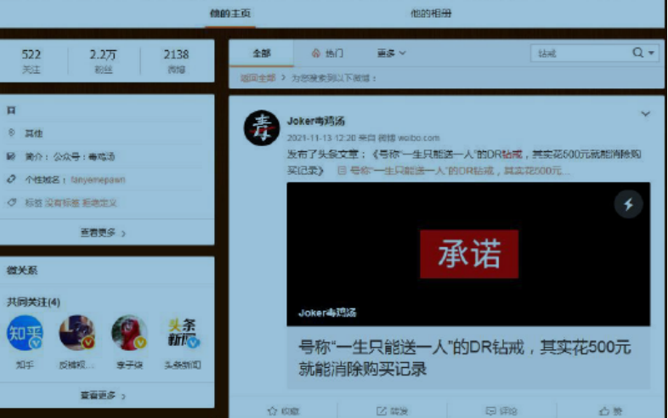Select the 热门 filter tab

point(327,53)
